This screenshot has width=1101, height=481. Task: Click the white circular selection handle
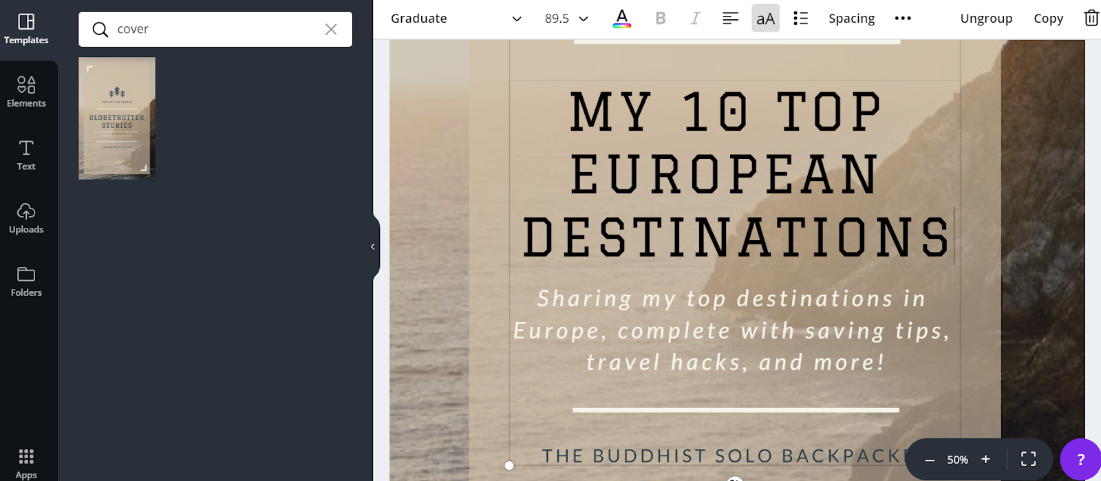509,466
